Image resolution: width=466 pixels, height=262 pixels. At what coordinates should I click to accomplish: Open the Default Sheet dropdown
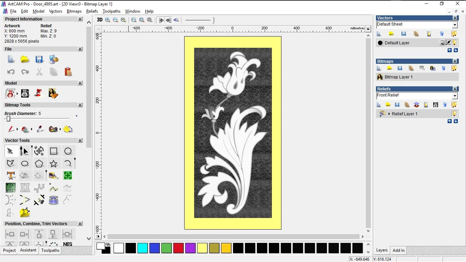(x=454, y=25)
